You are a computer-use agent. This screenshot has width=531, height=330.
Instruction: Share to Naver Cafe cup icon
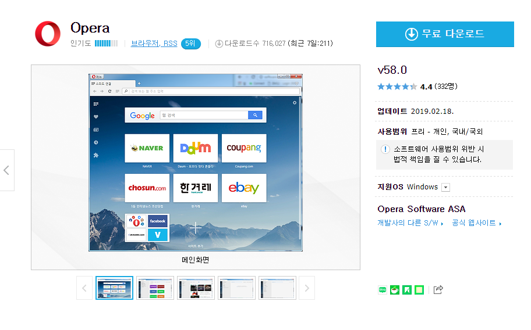pyautogui.click(x=395, y=290)
